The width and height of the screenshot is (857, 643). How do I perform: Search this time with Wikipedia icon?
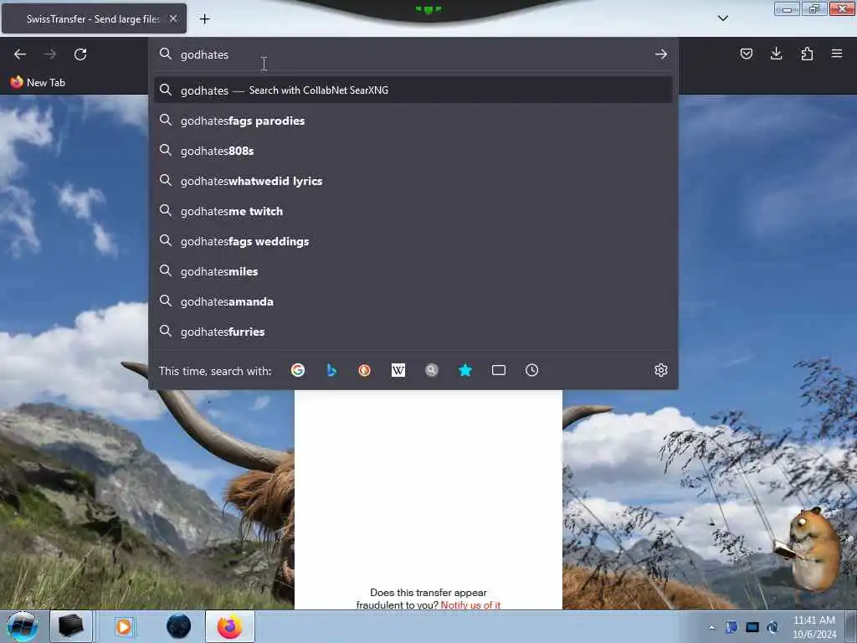398,370
